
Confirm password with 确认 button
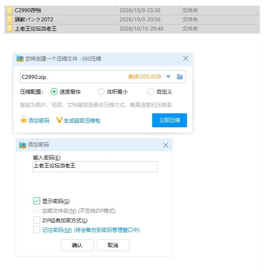pos(77,245)
